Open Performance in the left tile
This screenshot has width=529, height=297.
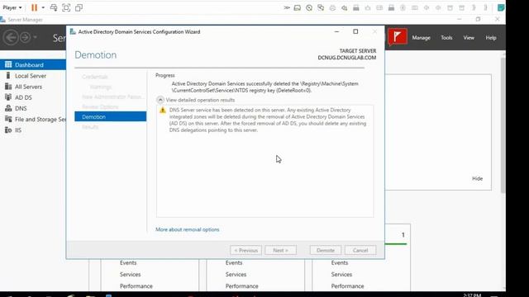click(x=136, y=286)
